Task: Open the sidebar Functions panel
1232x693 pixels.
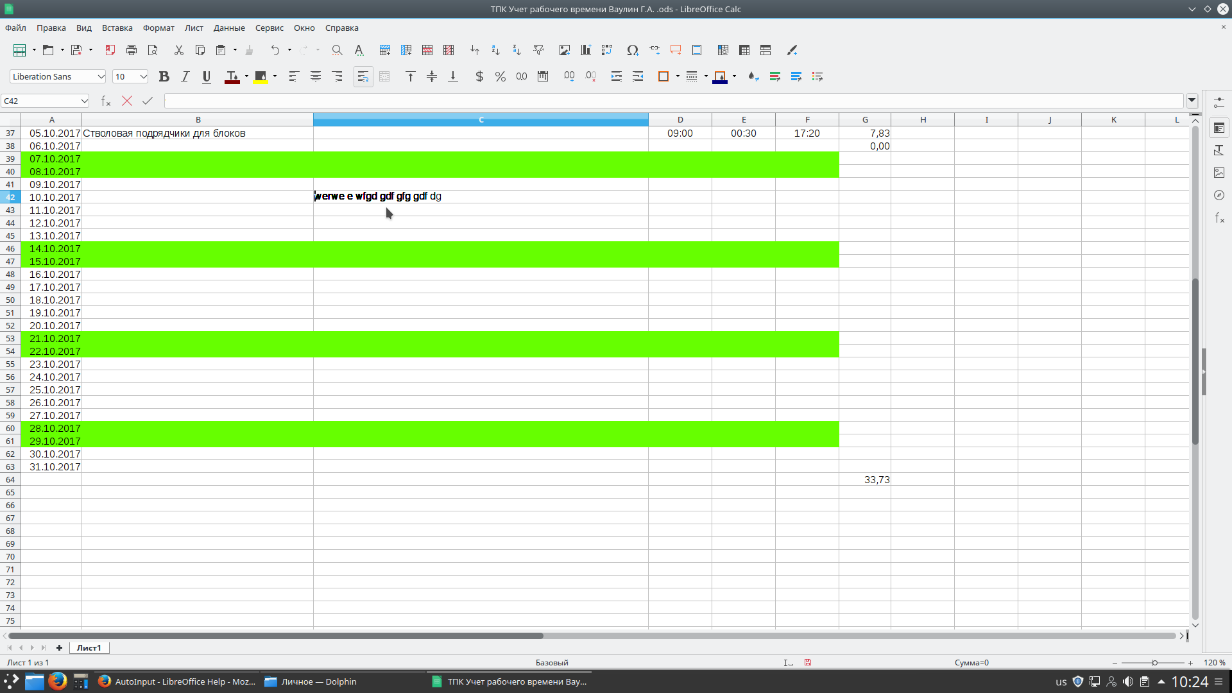Action: 1219,218
